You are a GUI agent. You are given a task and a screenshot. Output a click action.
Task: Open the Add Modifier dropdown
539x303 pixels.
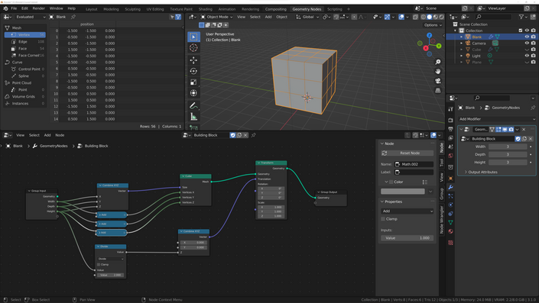(496, 119)
